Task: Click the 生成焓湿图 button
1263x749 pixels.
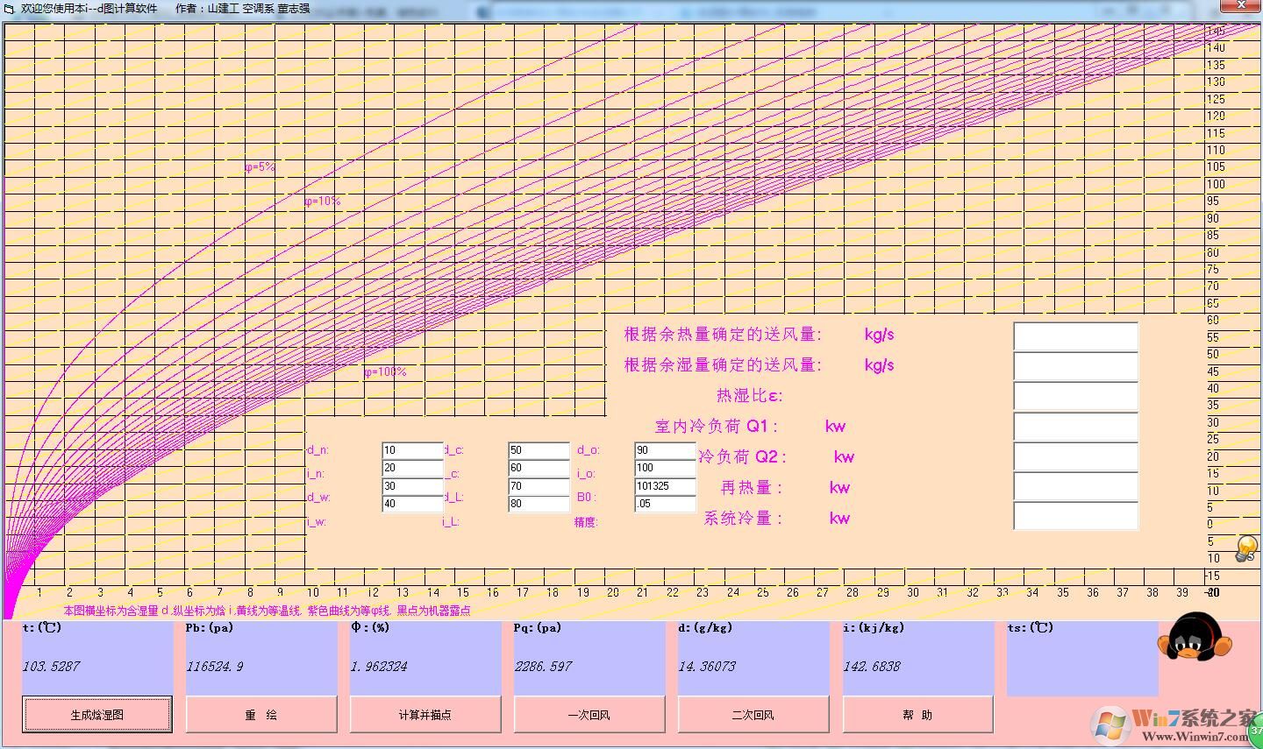Action: pos(97,715)
